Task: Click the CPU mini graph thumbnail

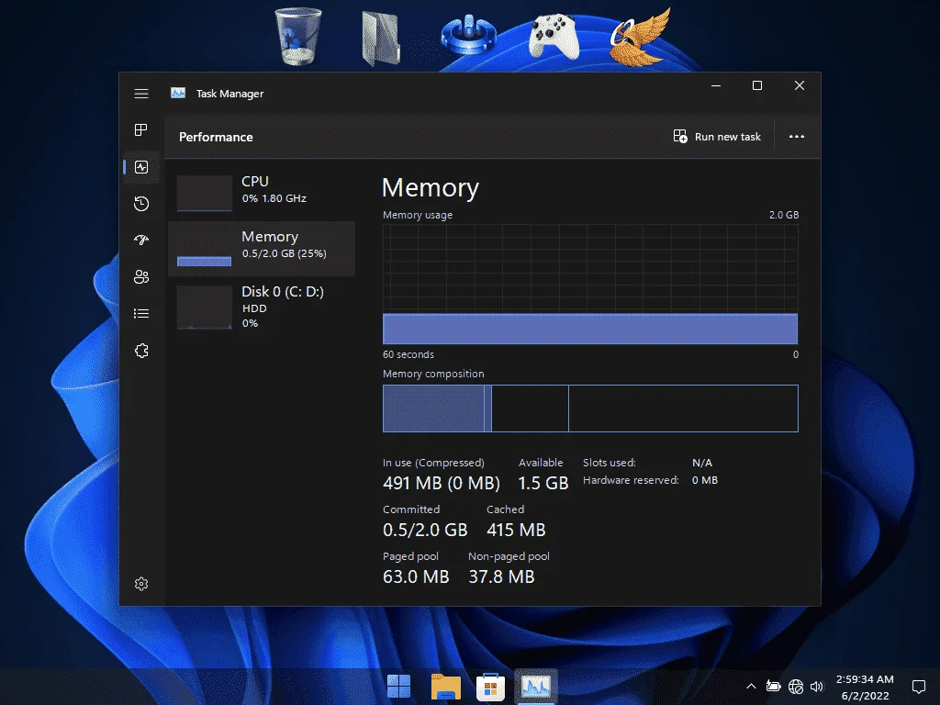Action: click(x=205, y=193)
